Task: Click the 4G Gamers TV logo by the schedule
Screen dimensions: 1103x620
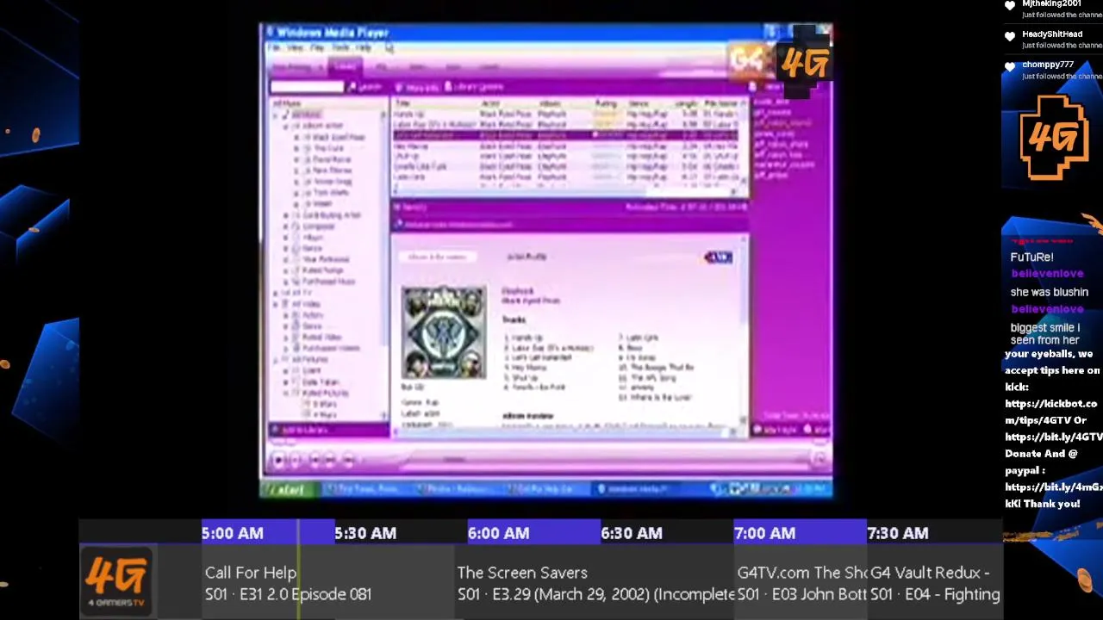Action: pyautogui.click(x=117, y=581)
